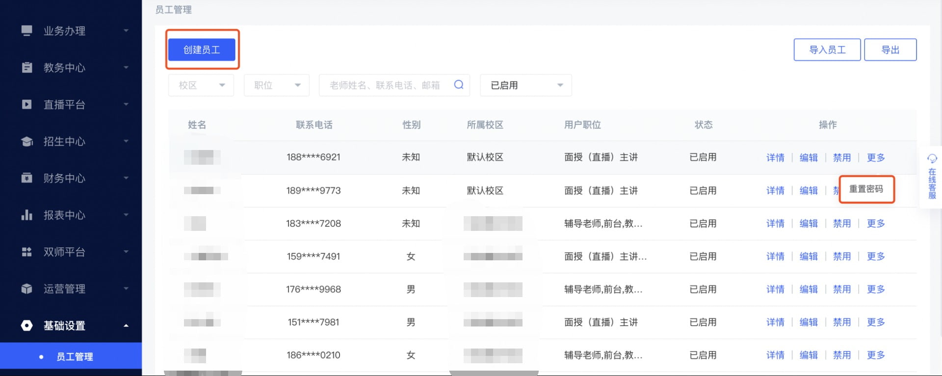Image resolution: width=942 pixels, height=376 pixels.
Task: Click the 业务办理 monitor icon
Action: click(27, 31)
